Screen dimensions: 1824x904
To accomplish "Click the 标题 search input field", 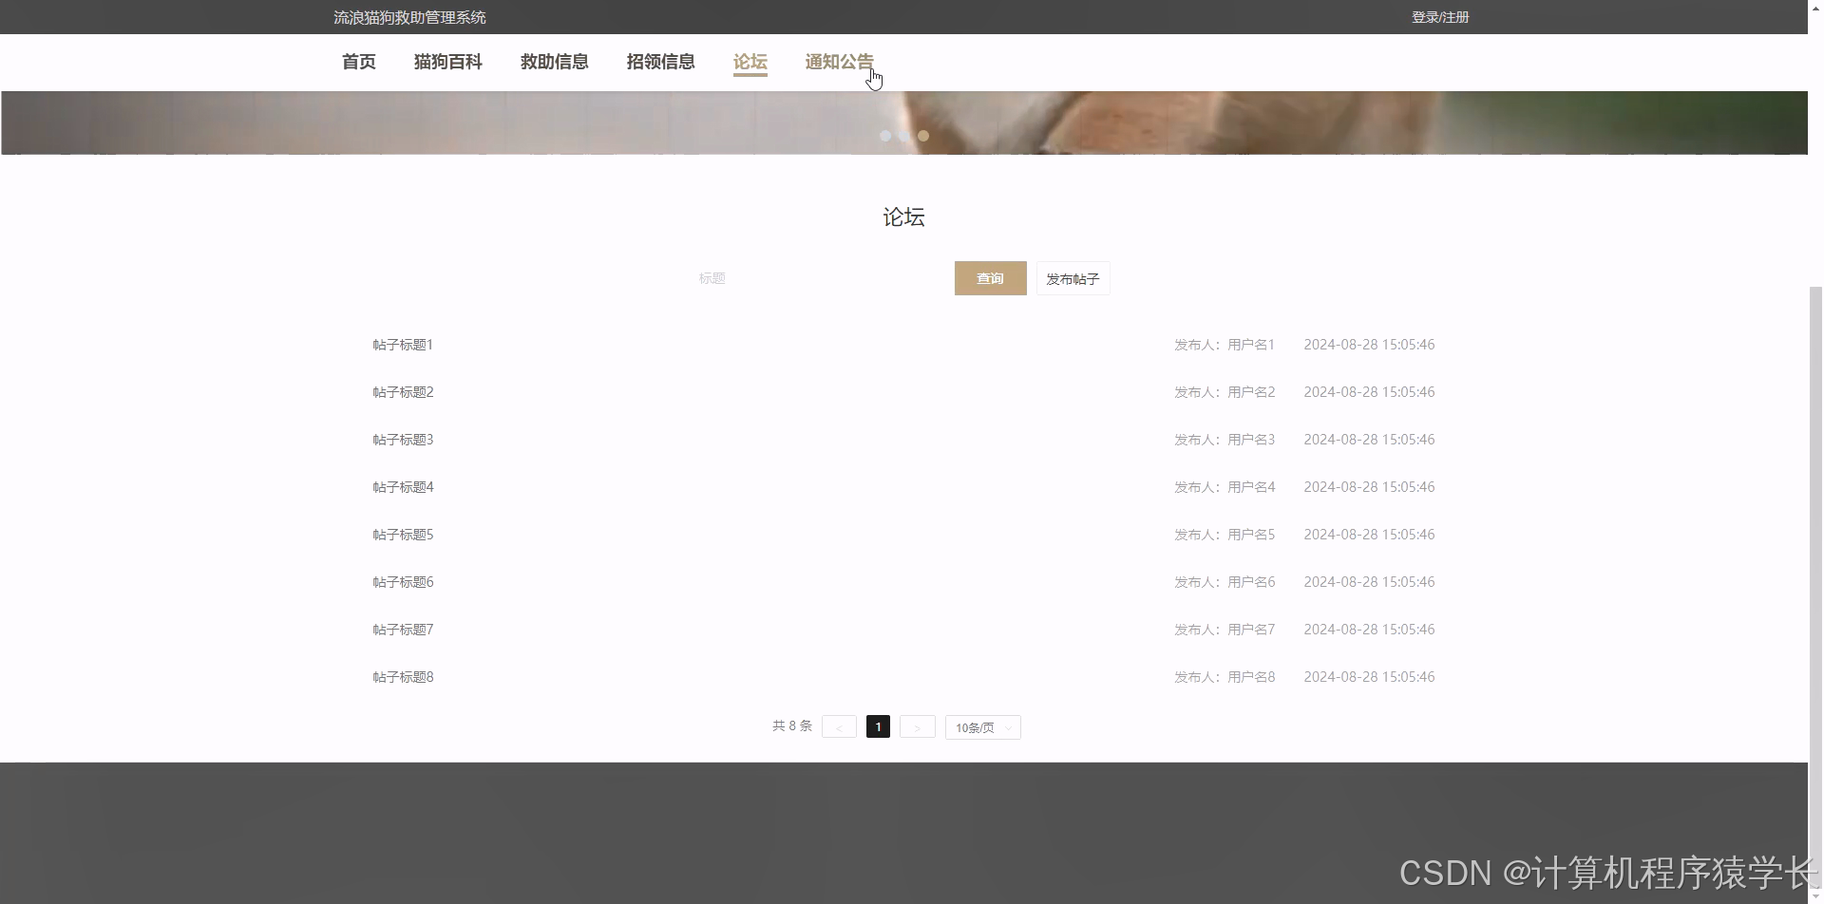I will point(807,278).
